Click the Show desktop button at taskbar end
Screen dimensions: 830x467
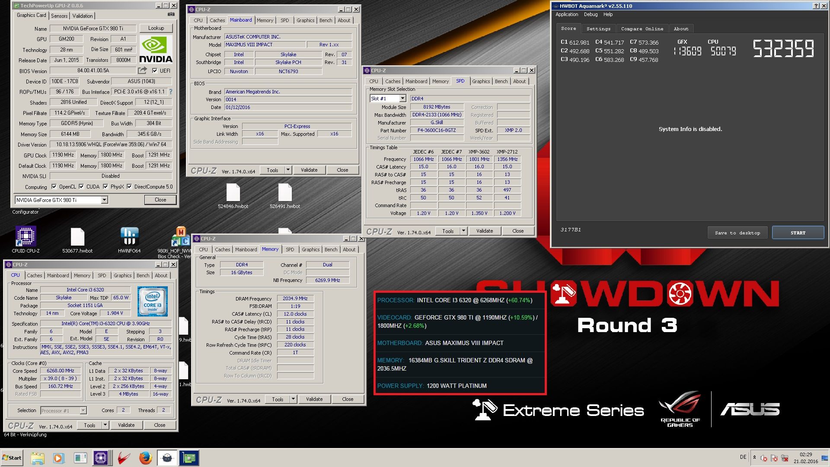825,458
